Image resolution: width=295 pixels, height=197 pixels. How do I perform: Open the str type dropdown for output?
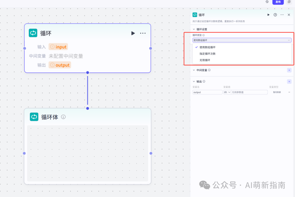click(227, 92)
